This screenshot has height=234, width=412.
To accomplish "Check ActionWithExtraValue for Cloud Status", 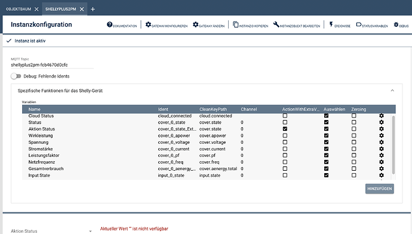I will coord(285,116).
